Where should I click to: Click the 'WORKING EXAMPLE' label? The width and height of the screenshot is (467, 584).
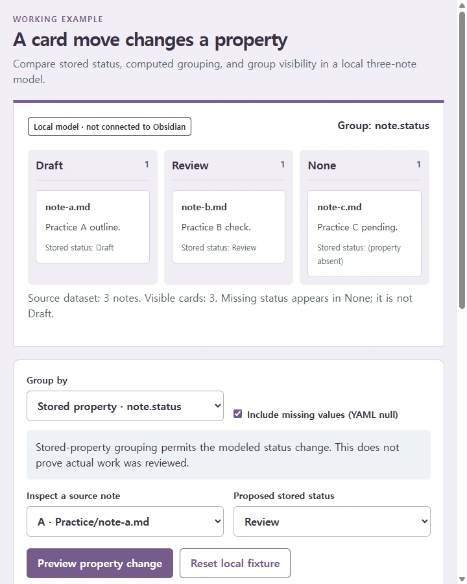click(x=58, y=19)
